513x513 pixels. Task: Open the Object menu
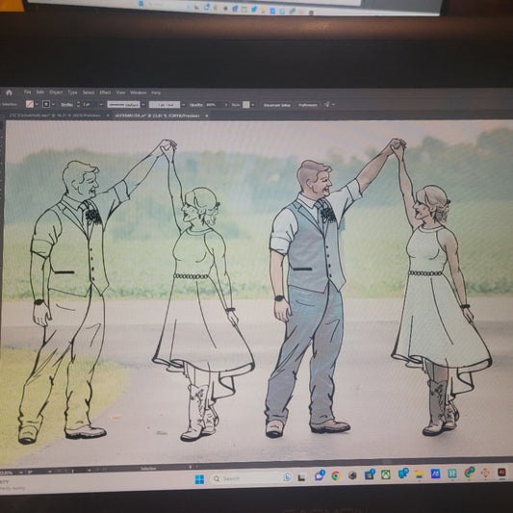pos(56,92)
